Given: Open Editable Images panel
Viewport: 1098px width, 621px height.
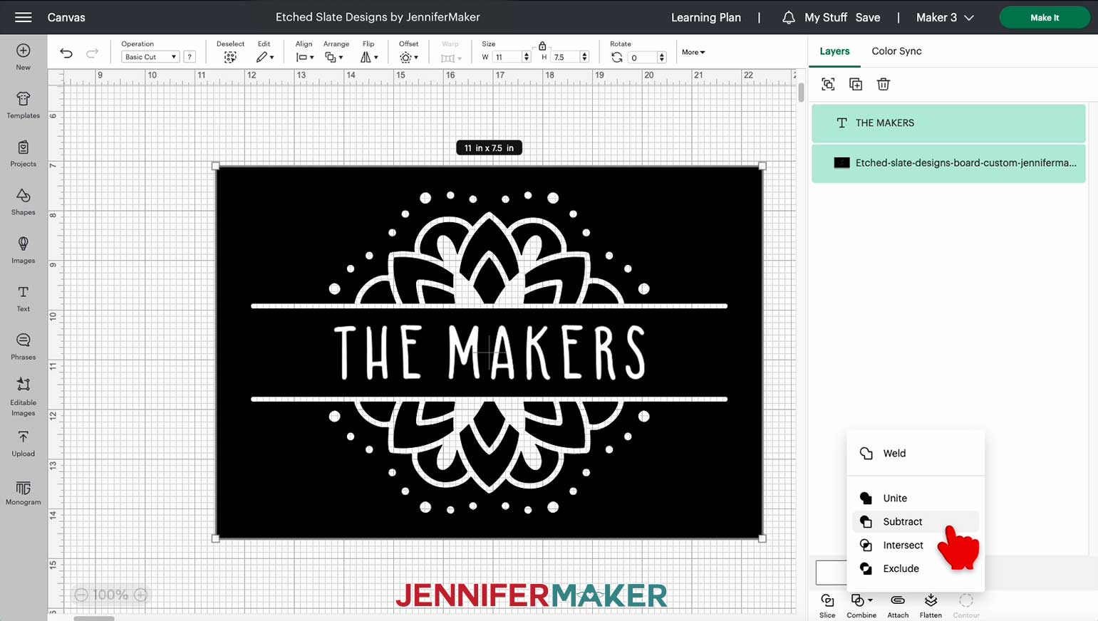Looking at the screenshot, I should click(x=23, y=397).
